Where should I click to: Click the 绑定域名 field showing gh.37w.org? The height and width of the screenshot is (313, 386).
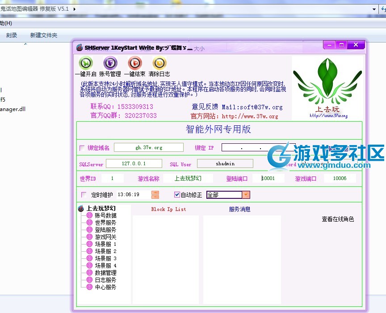(149, 147)
